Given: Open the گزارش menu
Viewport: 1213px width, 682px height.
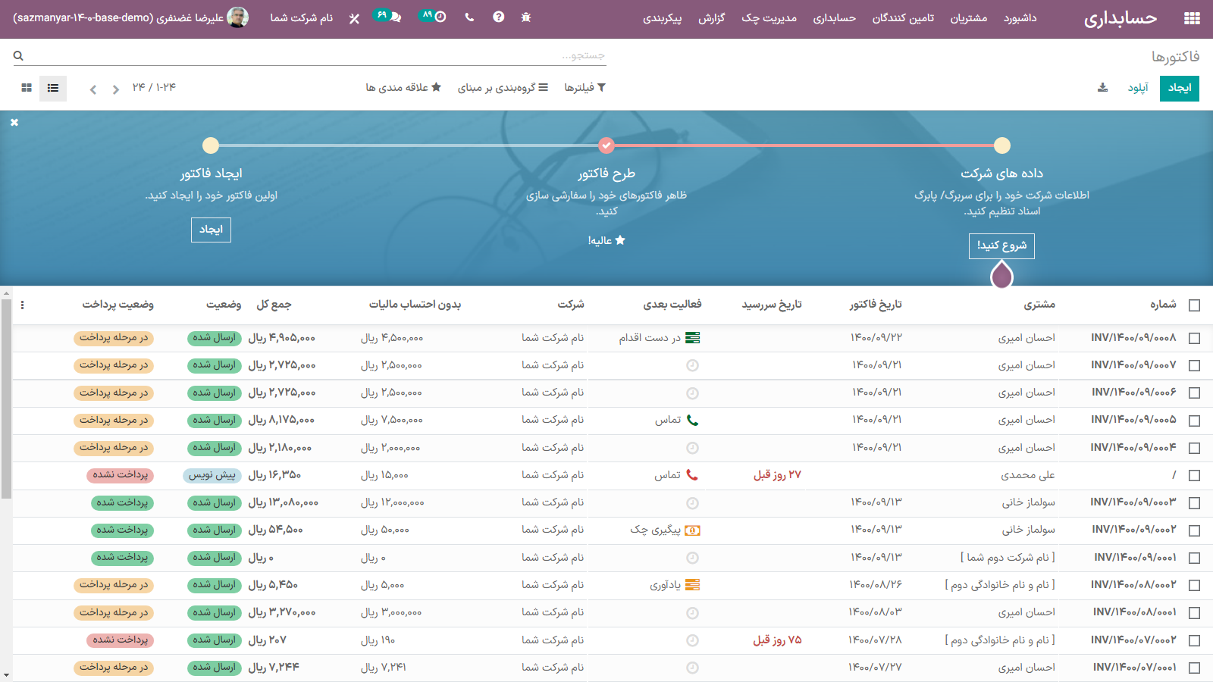Looking at the screenshot, I should tap(711, 18).
